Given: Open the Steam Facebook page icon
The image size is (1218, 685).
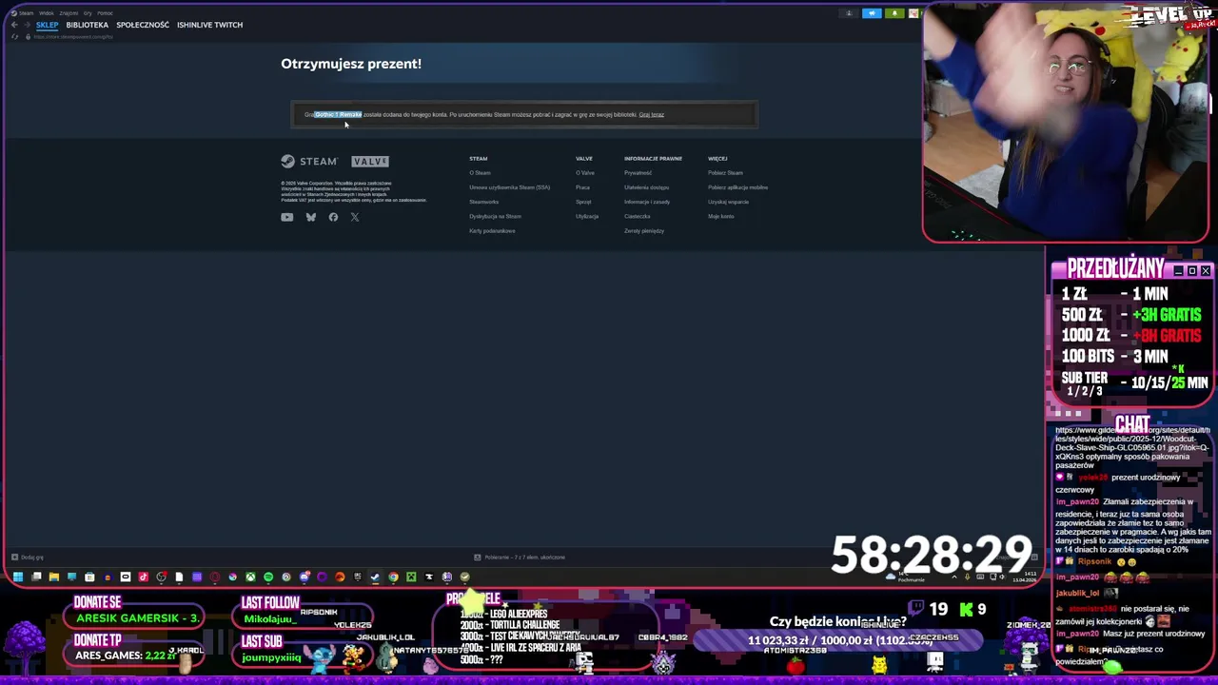Looking at the screenshot, I should (x=333, y=217).
